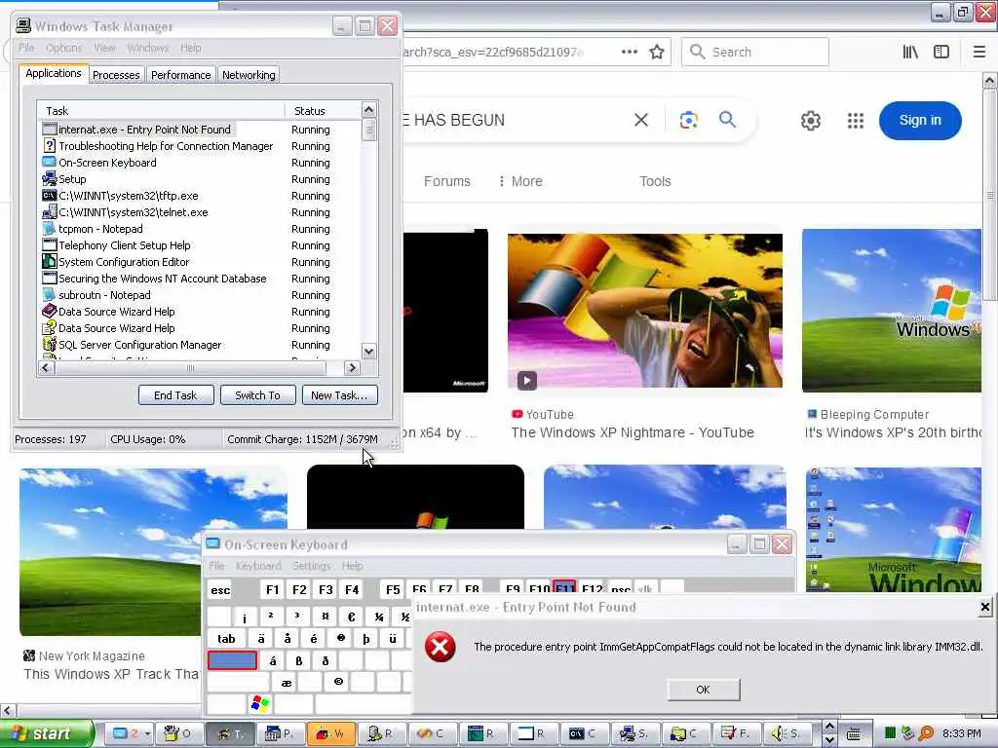Screen dimensions: 998x748
Task: Select the telnet.exe task row
Action: [x=201, y=212]
